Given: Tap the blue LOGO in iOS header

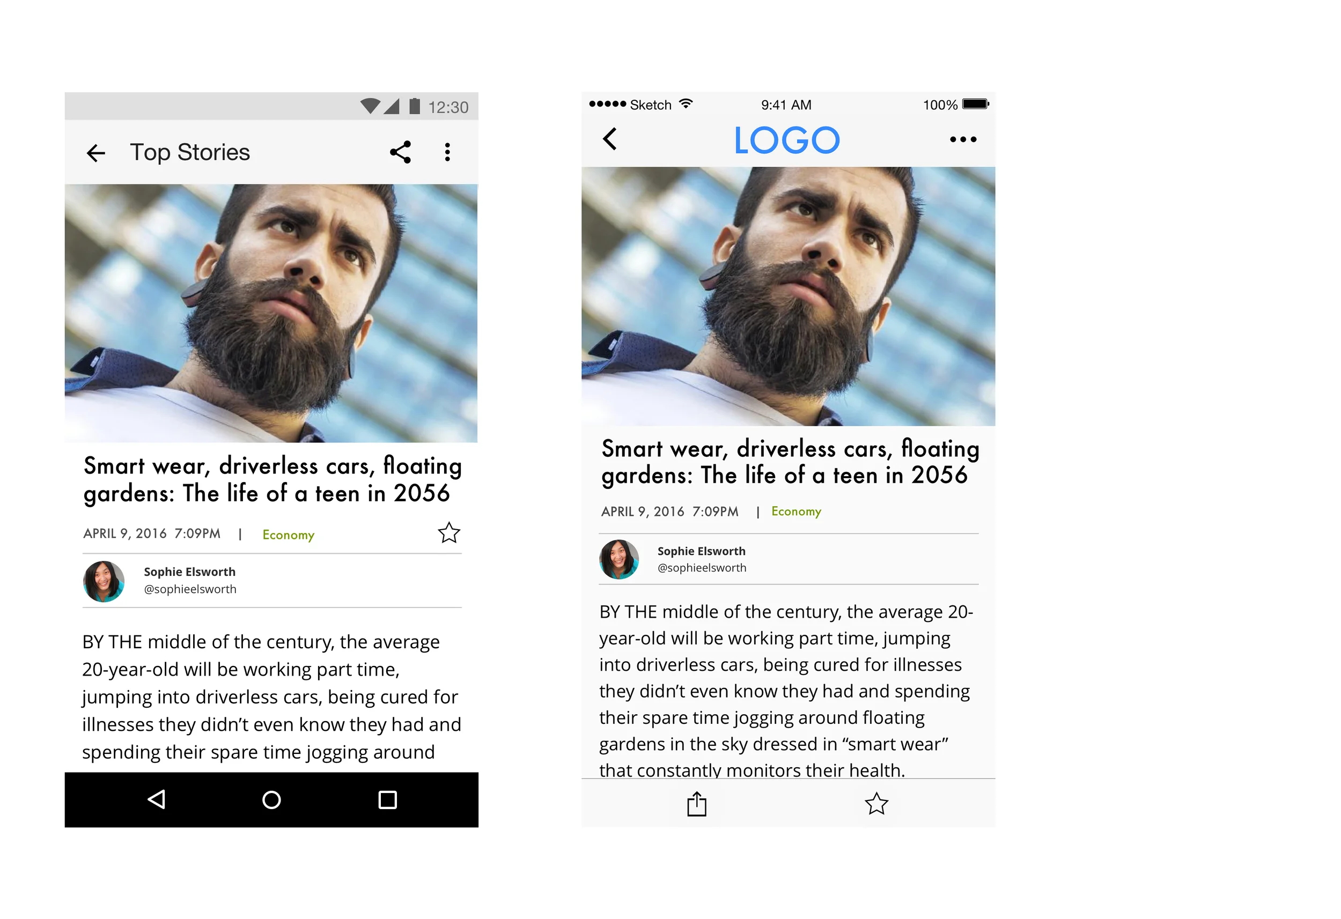Looking at the screenshot, I should [786, 140].
